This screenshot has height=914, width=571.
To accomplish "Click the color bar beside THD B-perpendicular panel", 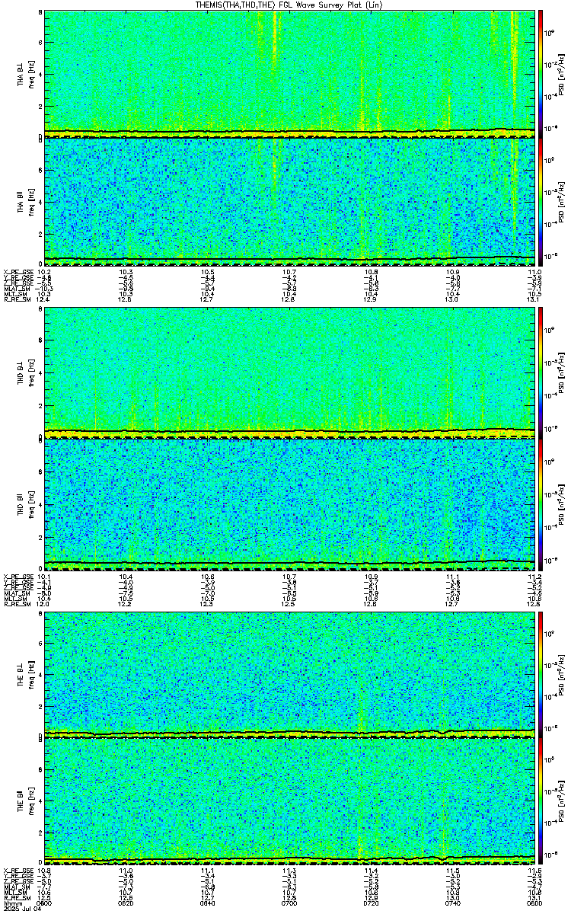I will coord(541,373).
